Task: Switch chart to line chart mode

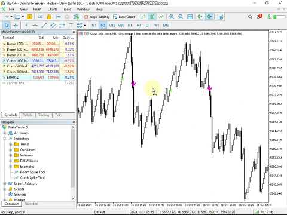Action: (161, 17)
